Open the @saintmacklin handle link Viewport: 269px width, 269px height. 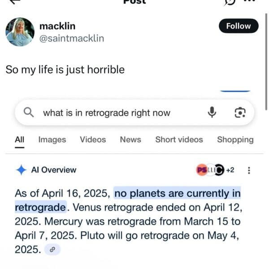72,38
